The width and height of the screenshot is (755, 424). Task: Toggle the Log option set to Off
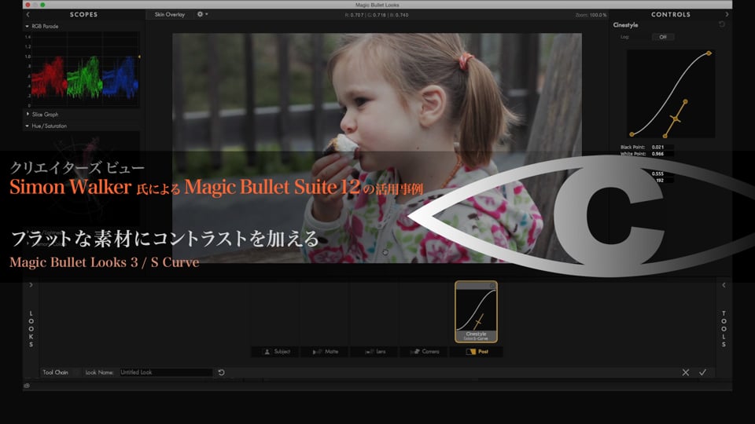tap(663, 37)
